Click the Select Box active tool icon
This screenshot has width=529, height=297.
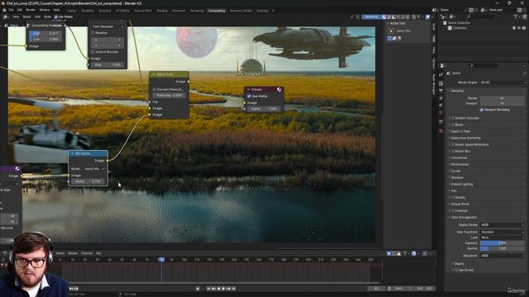point(391,31)
